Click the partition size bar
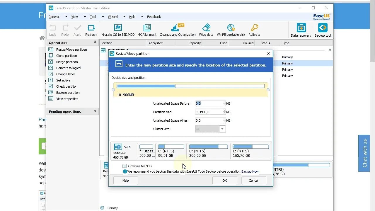This screenshot has height=211, width=375. click(x=191, y=86)
